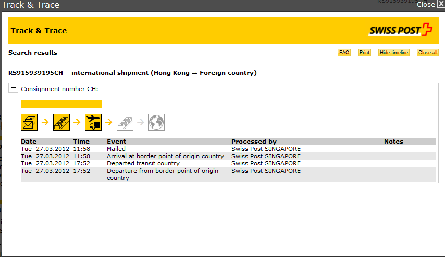This screenshot has height=257, width=445.
Task: Hide the shipment timeline
Action: (394, 53)
